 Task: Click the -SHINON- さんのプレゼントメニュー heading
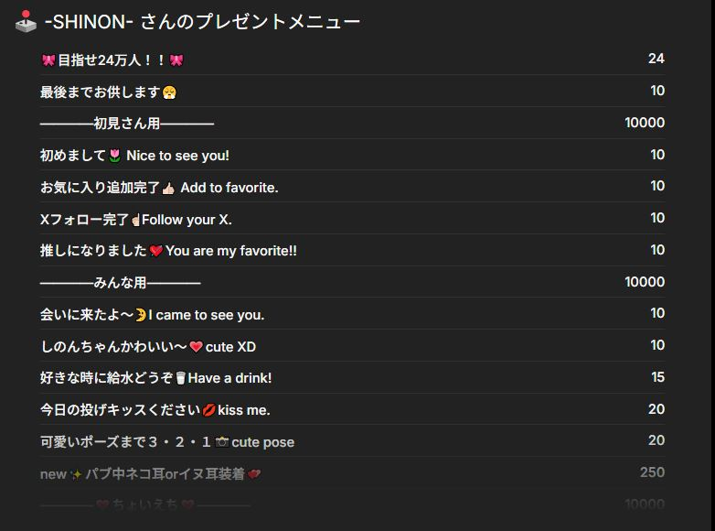pos(202,22)
